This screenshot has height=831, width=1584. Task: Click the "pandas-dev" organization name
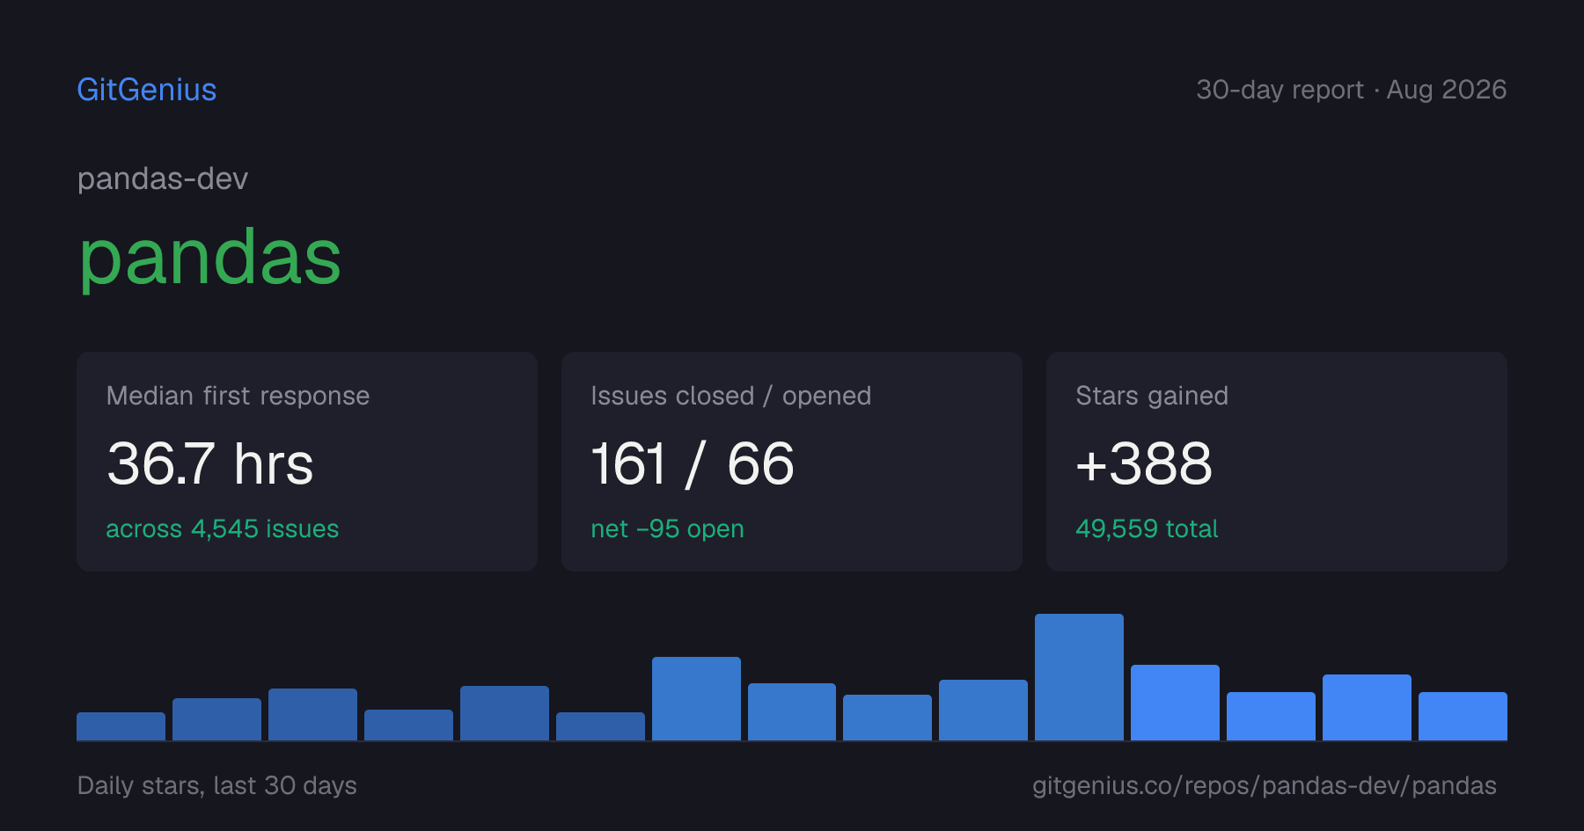pos(163,179)
